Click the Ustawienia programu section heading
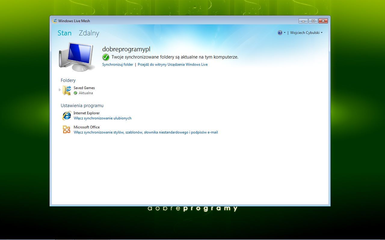The height and width of the screenshot is (240, 385). (x=82, y=106)
